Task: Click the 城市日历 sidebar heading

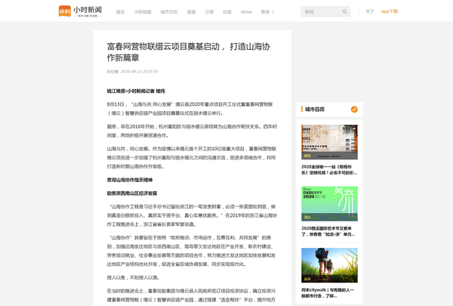Action: coord(315,110)
